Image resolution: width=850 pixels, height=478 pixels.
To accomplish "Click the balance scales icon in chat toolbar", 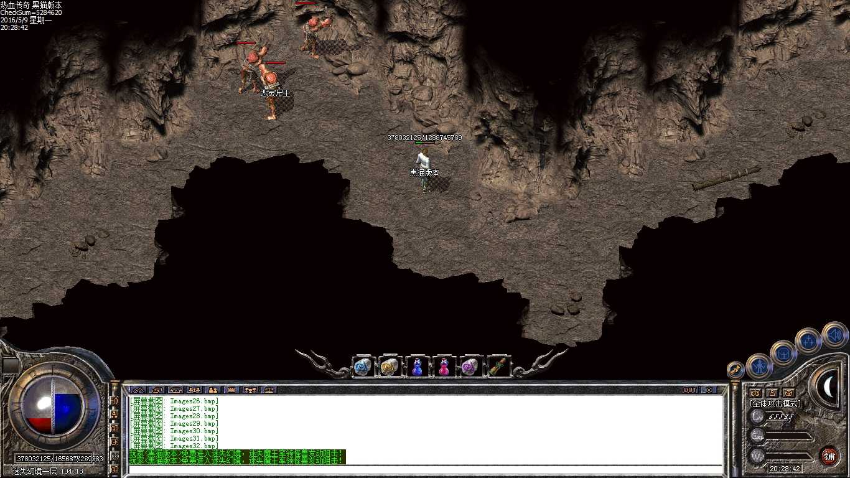I will pyautogui.click(x=269, y=390).
